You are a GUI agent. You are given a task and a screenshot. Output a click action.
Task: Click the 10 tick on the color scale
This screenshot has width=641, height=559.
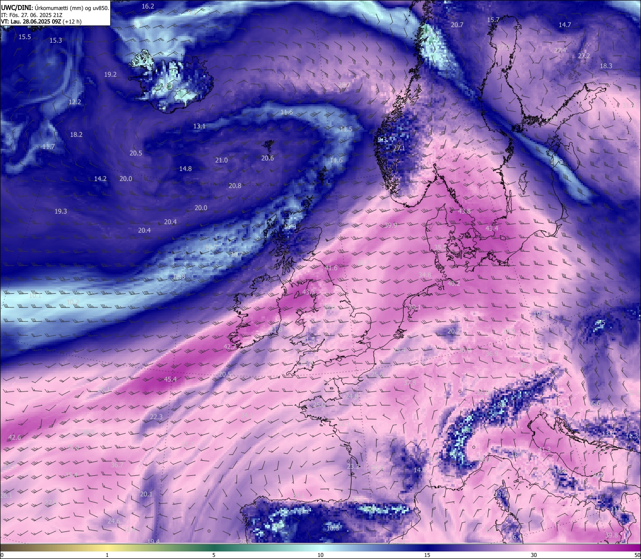pyautogui.click(x=320, y=555)
